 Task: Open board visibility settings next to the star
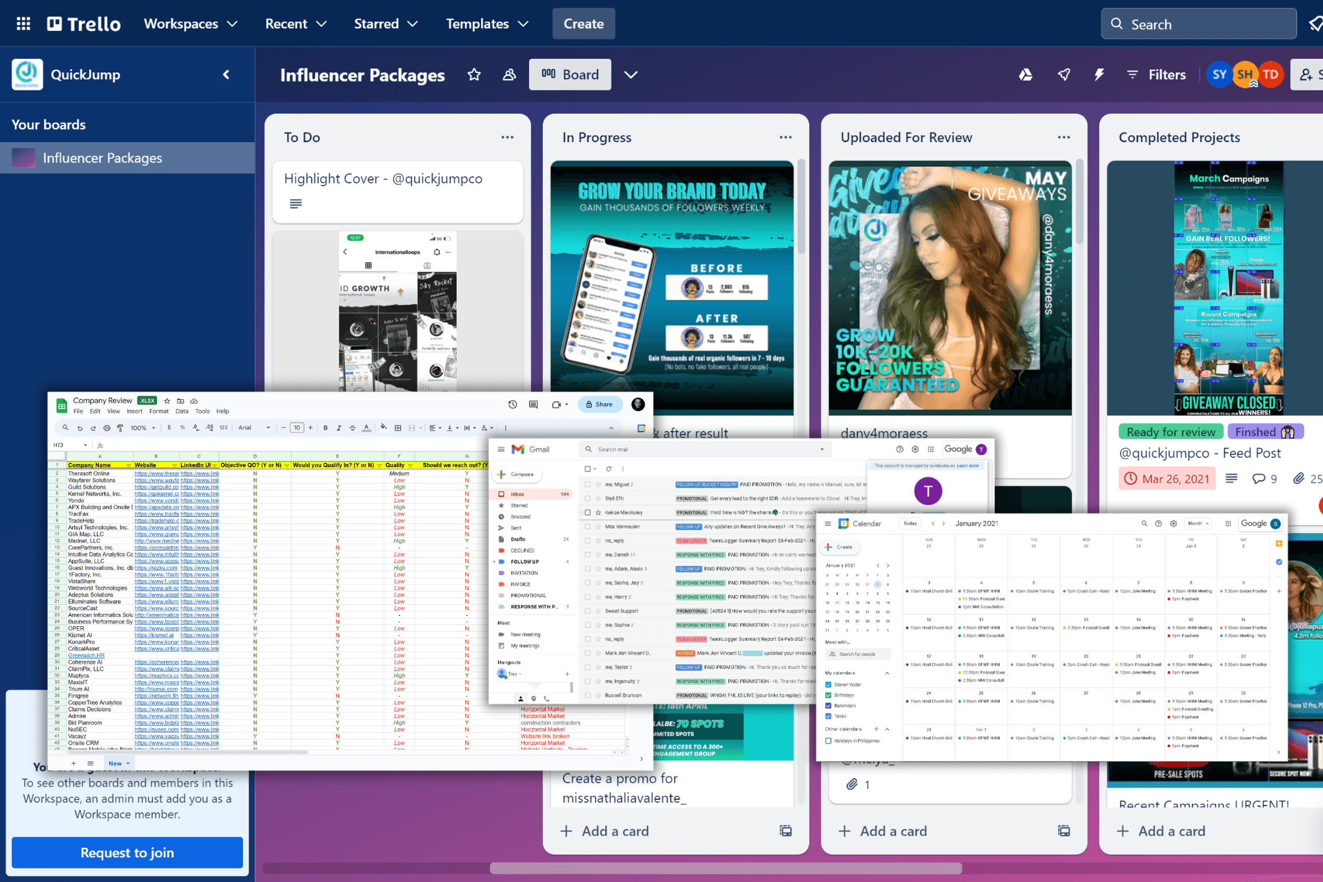pyautogui.click(x=510, y=75)
